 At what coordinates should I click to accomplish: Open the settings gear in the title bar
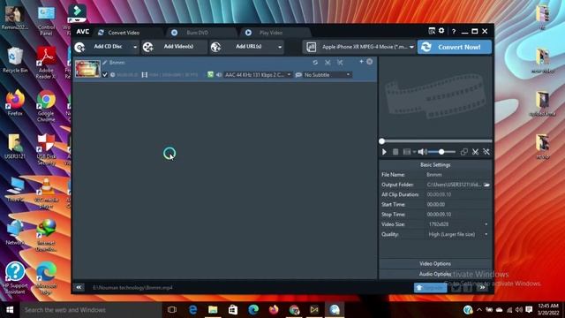pos(441,31)
